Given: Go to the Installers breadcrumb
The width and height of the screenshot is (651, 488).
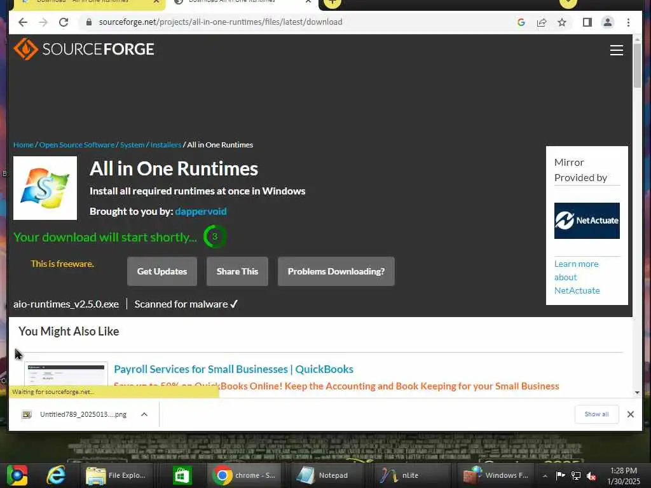Looking at the screenshot, I should pos(166,145).
